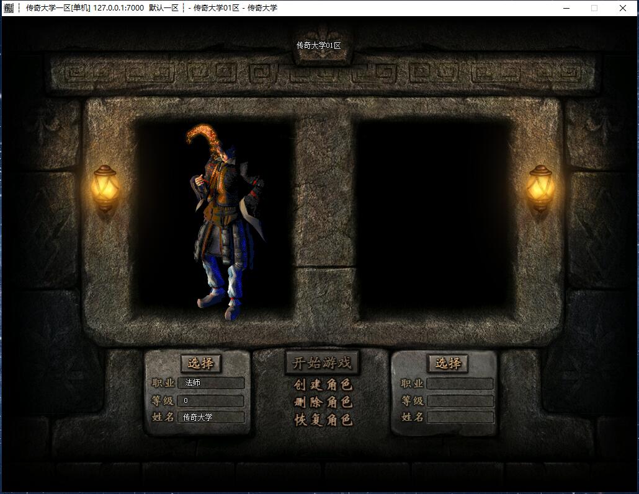The height and width of the screenshot is (494, 639).
Task: Click the 姓名 field showing 传奇大学
Action: [211, 417]
